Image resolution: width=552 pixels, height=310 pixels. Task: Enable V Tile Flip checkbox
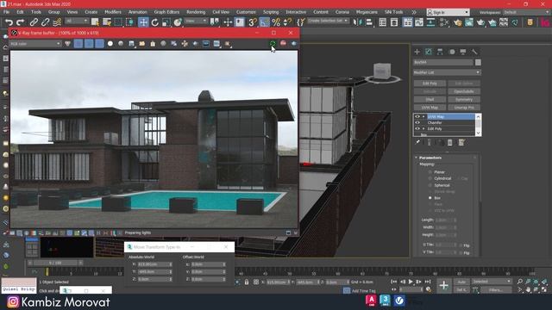pos(461,252)
